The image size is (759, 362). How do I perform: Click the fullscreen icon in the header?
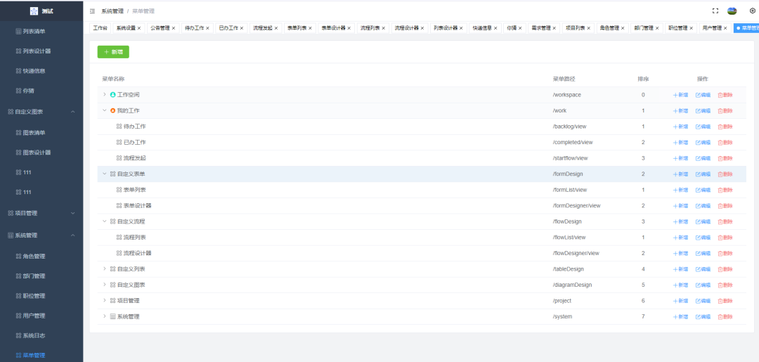click(715, 11)
